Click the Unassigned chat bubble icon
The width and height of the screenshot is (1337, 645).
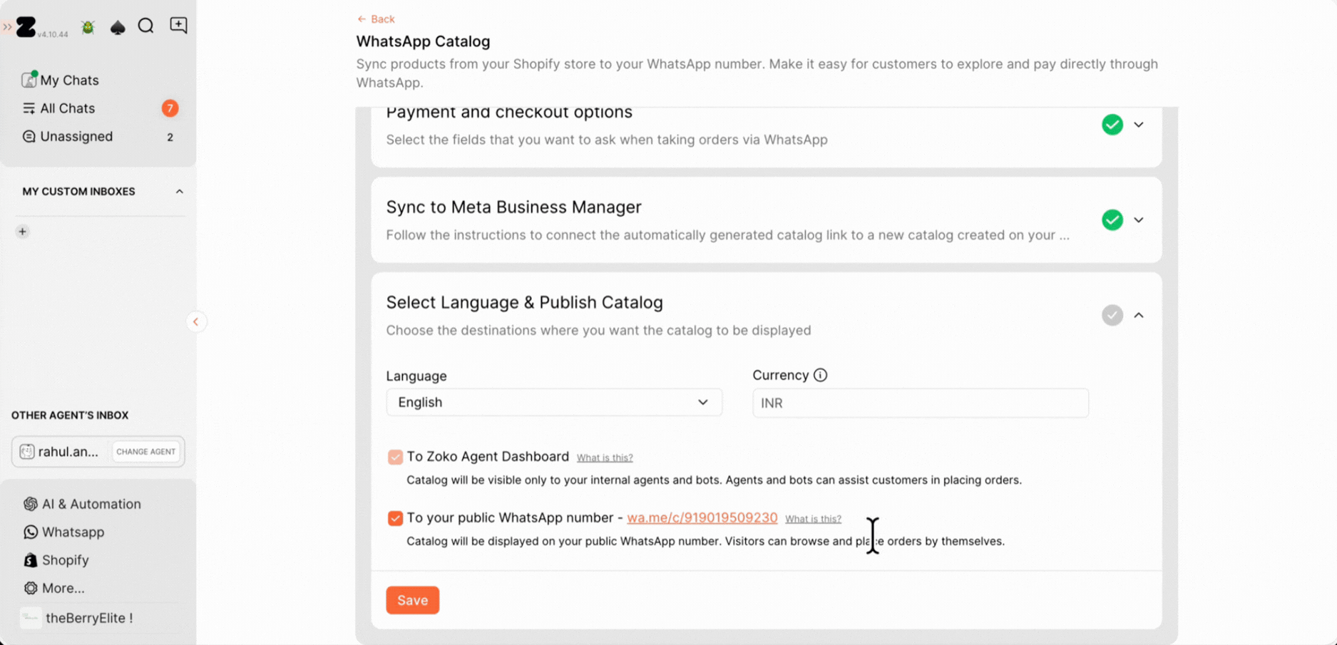(29, 136)
